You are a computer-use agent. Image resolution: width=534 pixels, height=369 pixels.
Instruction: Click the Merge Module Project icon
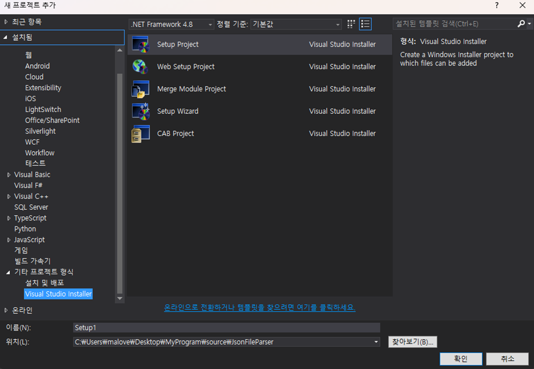[x=140, y=89]
